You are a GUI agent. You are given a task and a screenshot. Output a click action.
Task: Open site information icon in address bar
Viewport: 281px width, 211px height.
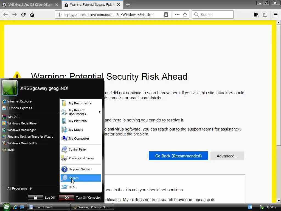[60, 15]
